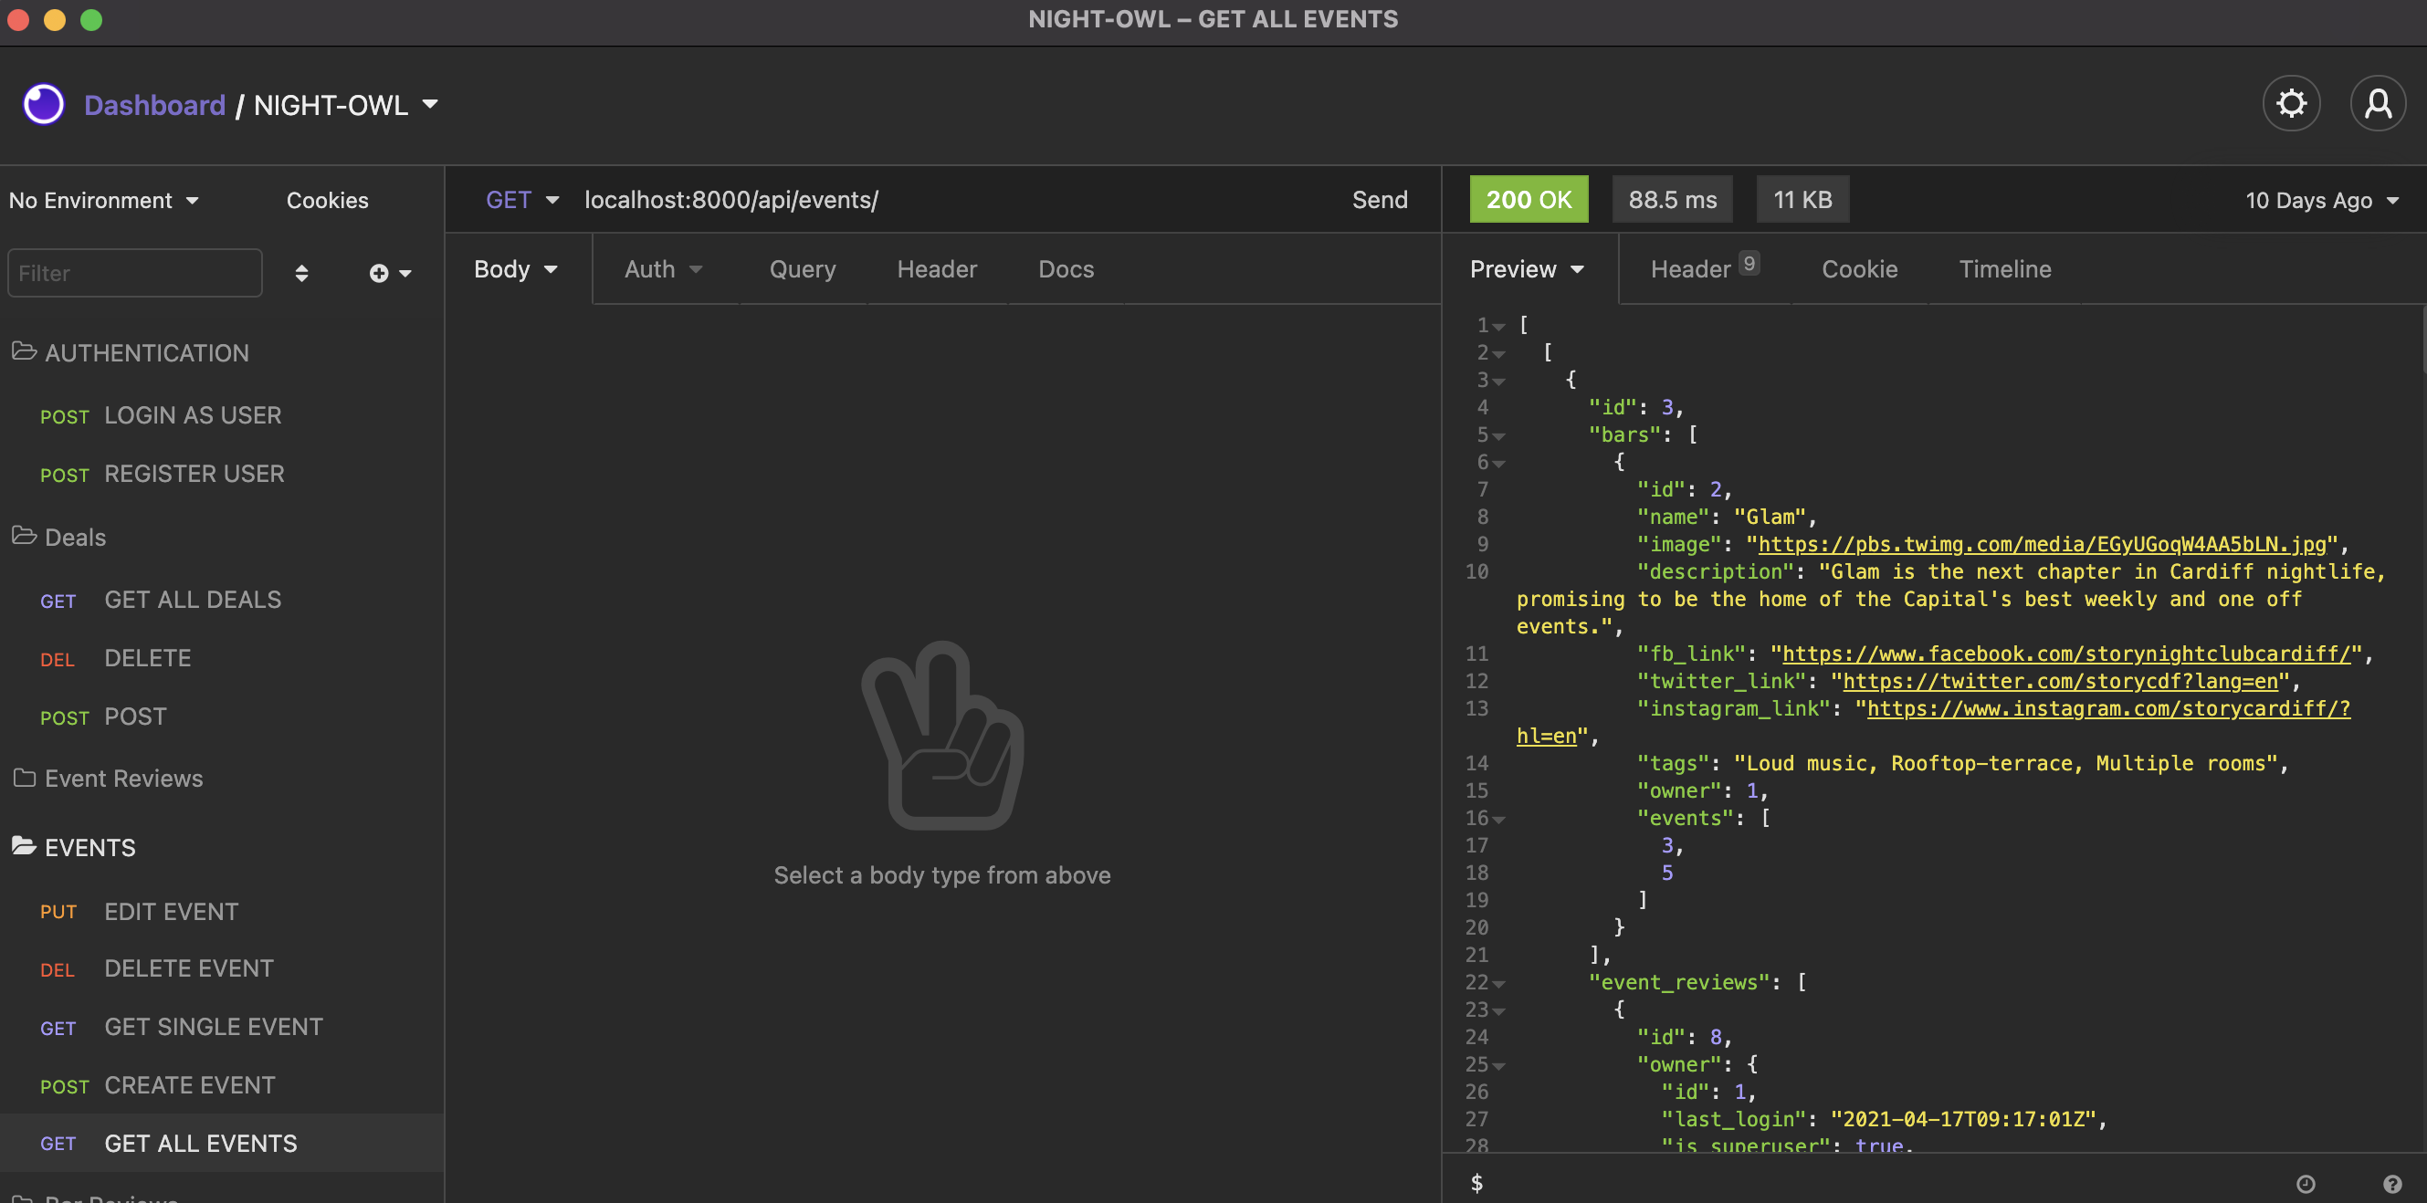Open settings via gear icon
This screenshot has width=2427, height=1203.
coord(2291,104)
